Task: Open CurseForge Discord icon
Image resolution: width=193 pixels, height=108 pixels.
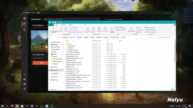Action: 24,79
